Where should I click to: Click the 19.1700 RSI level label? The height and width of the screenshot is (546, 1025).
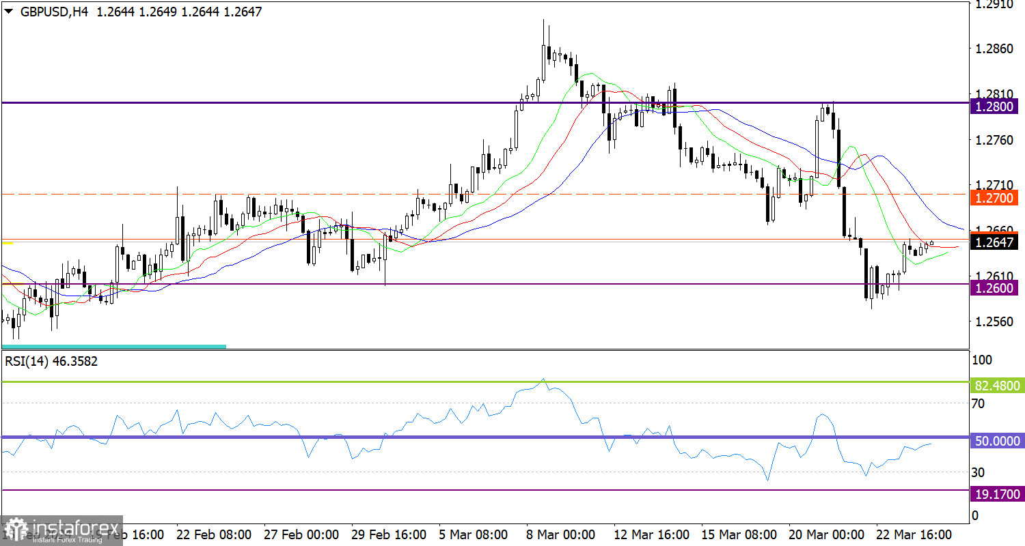(x=996, y=493)
